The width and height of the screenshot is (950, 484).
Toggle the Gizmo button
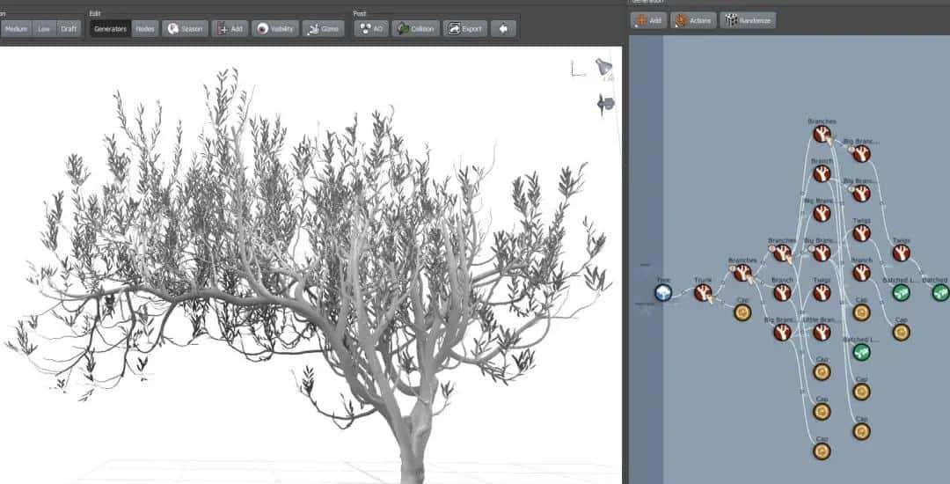(324, 28)
